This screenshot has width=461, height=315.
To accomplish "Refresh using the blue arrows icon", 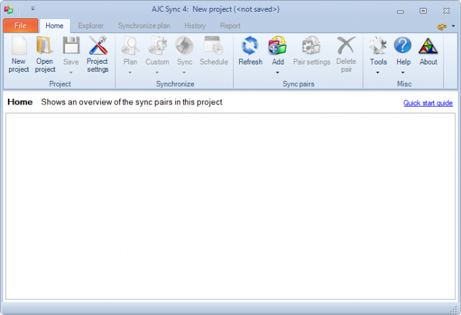I will tap(250, 45).
